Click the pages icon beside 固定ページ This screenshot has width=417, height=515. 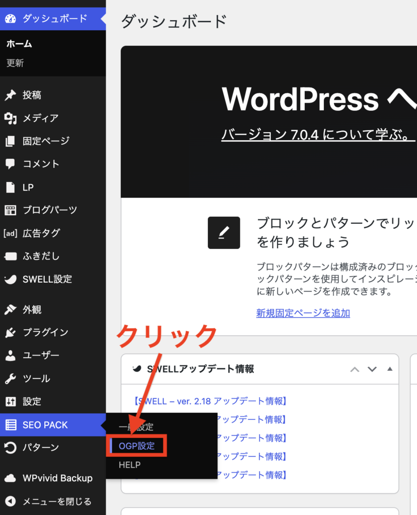[10, 141]
